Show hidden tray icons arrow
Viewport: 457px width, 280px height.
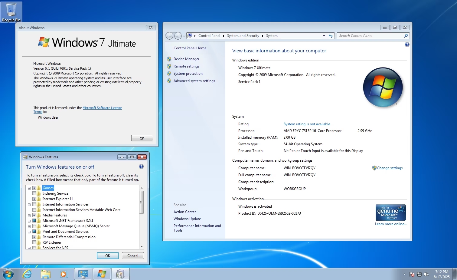(x=404, y=274)
